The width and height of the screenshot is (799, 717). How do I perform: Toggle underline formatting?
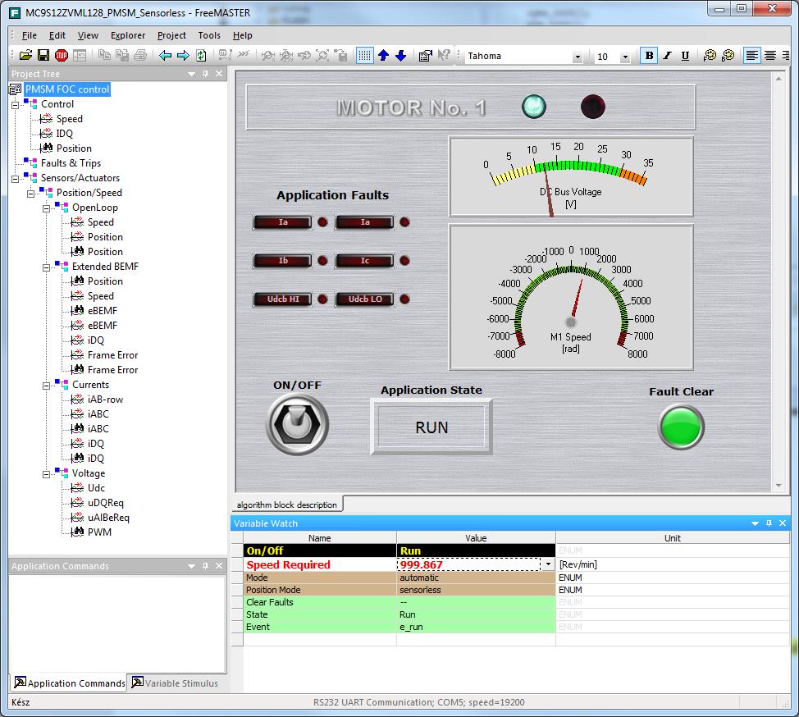pos(685,56)
